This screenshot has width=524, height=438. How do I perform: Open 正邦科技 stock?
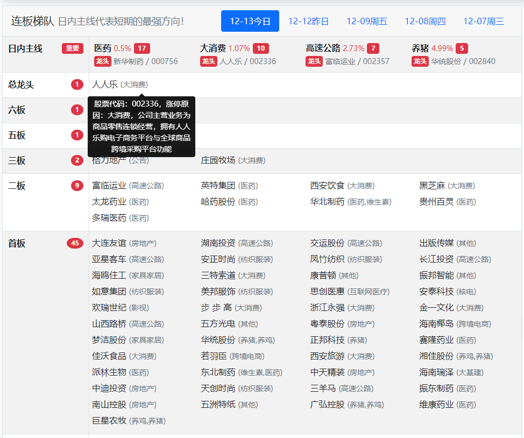pos(327,340)
